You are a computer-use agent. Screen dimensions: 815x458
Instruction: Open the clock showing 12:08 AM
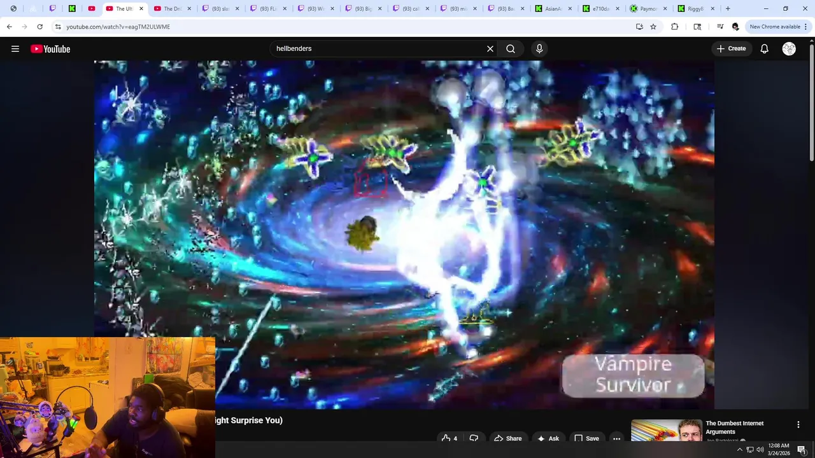[x=779, y=450]
